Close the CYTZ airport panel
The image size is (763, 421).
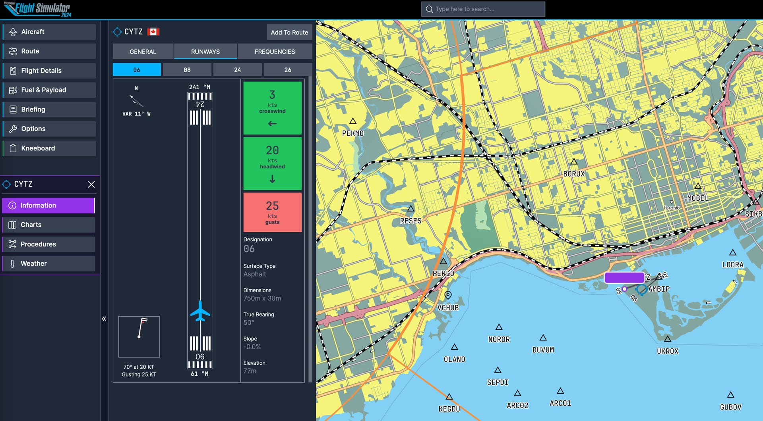click(91, 185)
